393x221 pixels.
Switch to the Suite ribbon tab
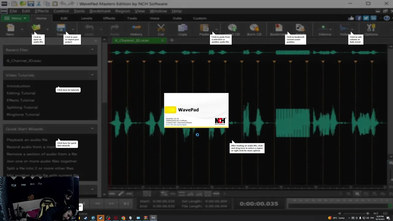tap(177, 18)
